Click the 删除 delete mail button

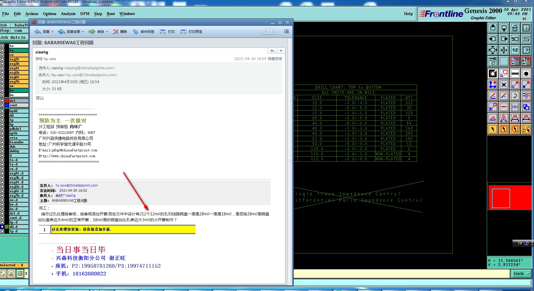coord(120,32)
